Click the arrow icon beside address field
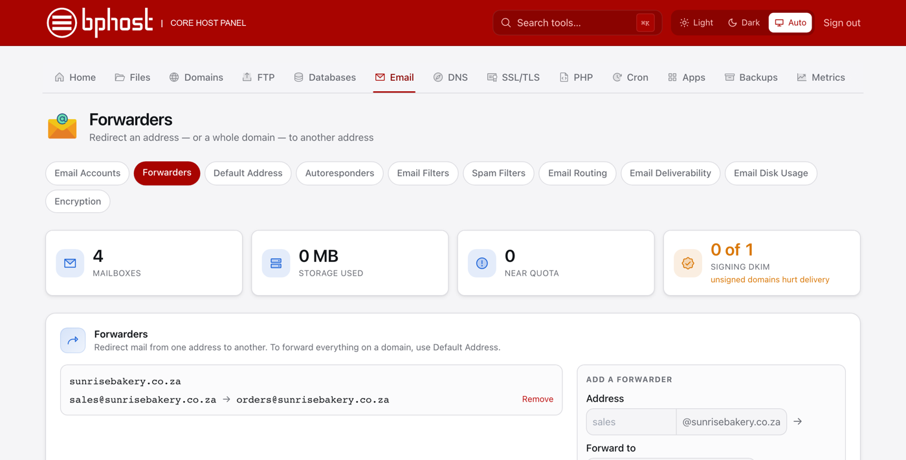Screen dimensions: 906x460 point(798,422)
